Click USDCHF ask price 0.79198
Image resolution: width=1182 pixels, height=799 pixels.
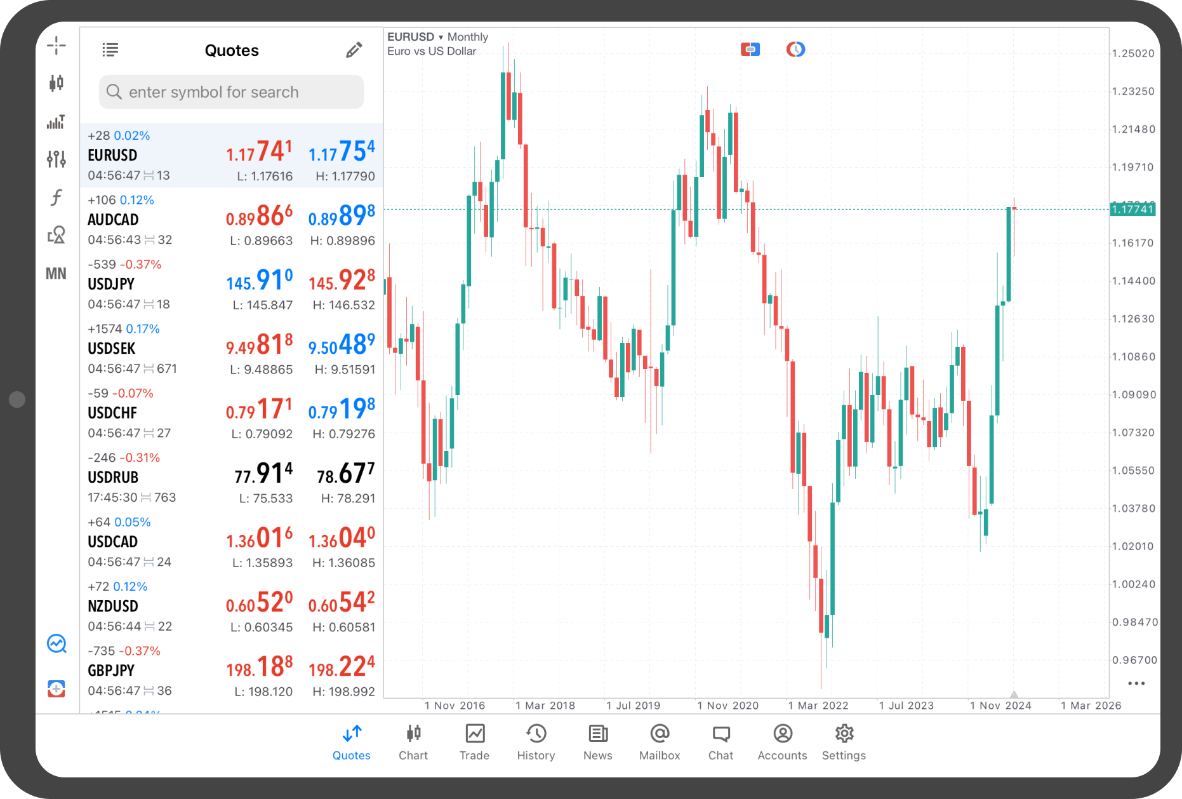342,409
